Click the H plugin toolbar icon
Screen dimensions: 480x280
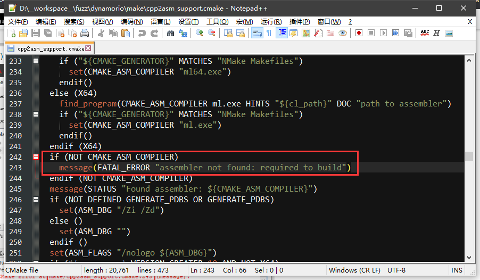(x=436, y=33)
